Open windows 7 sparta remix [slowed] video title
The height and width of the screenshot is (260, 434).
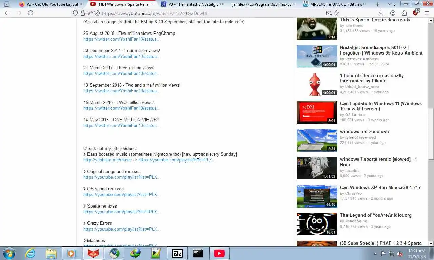tap(378, 162)
